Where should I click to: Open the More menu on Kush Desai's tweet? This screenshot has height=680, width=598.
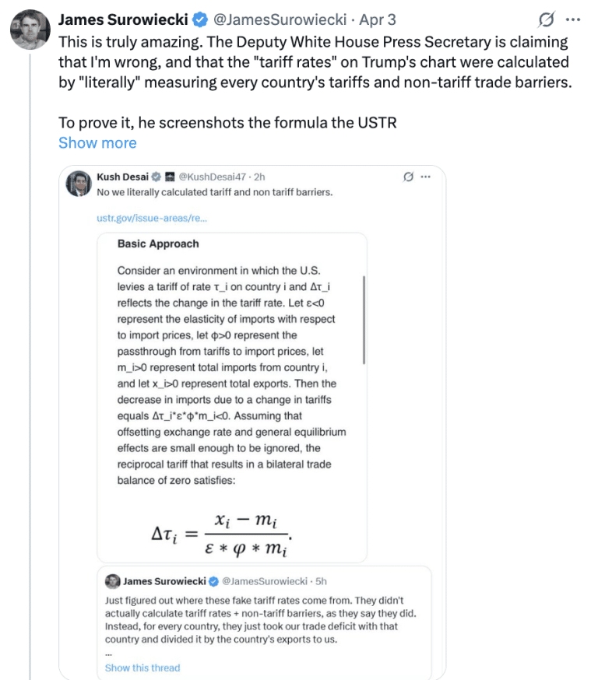[426, 177]
